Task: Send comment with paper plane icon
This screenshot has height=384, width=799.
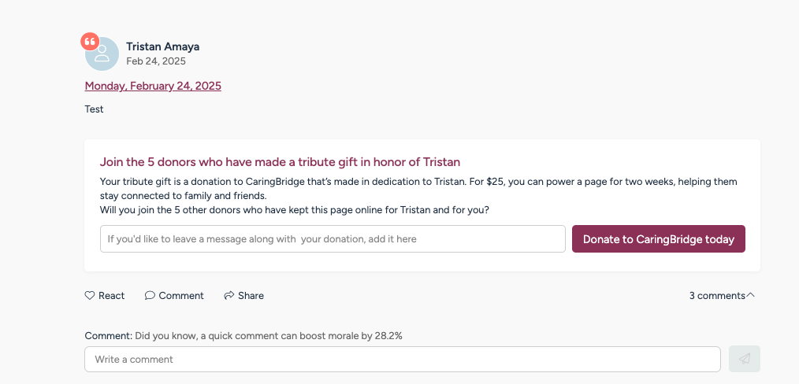Action: click(x=745, y=359)
